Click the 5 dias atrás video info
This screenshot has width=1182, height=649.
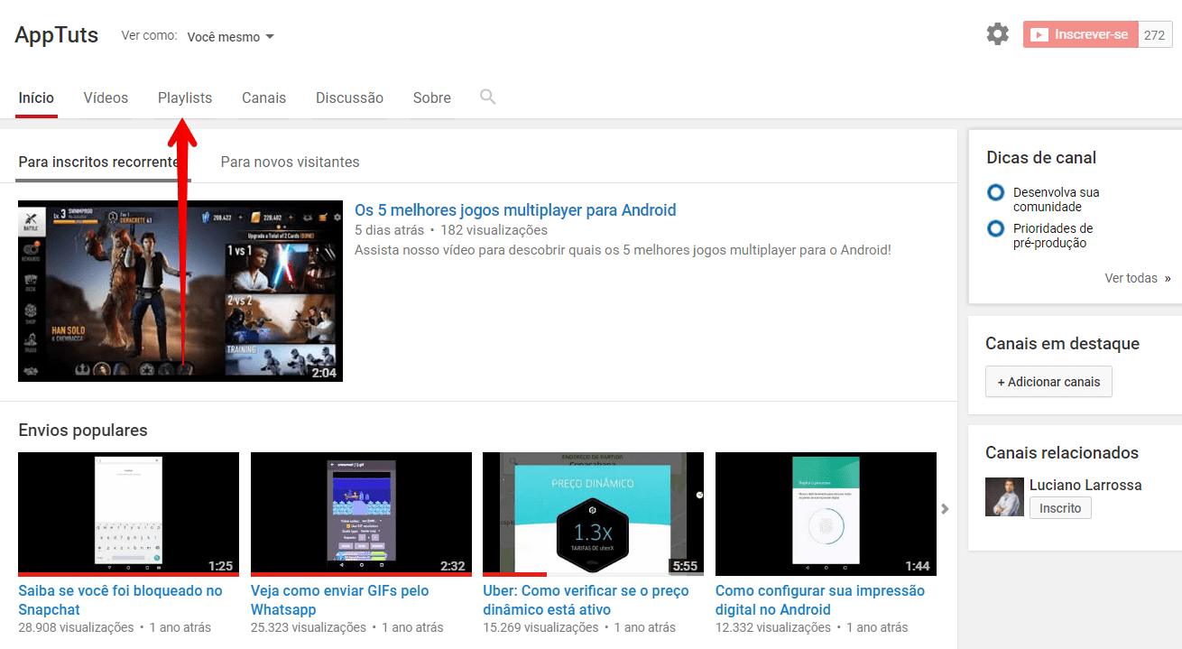(x=390, y=230)
